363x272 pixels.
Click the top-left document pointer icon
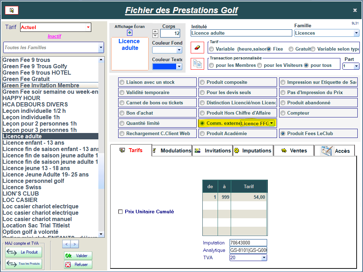click(x=12, y=10)
